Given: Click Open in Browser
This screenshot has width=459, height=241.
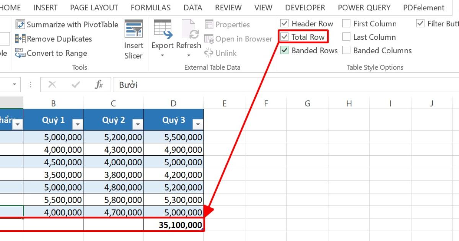Looking at the screenshot, I should pyautogui.click(x=238, y=39).
